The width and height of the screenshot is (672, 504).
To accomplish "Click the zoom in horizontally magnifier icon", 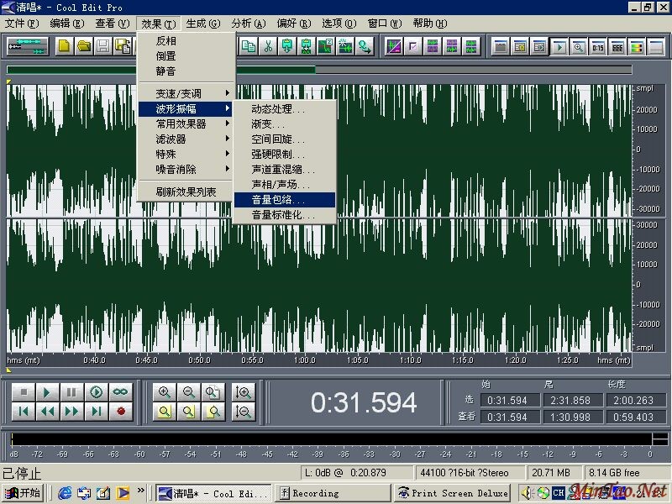I will point(165,392).
